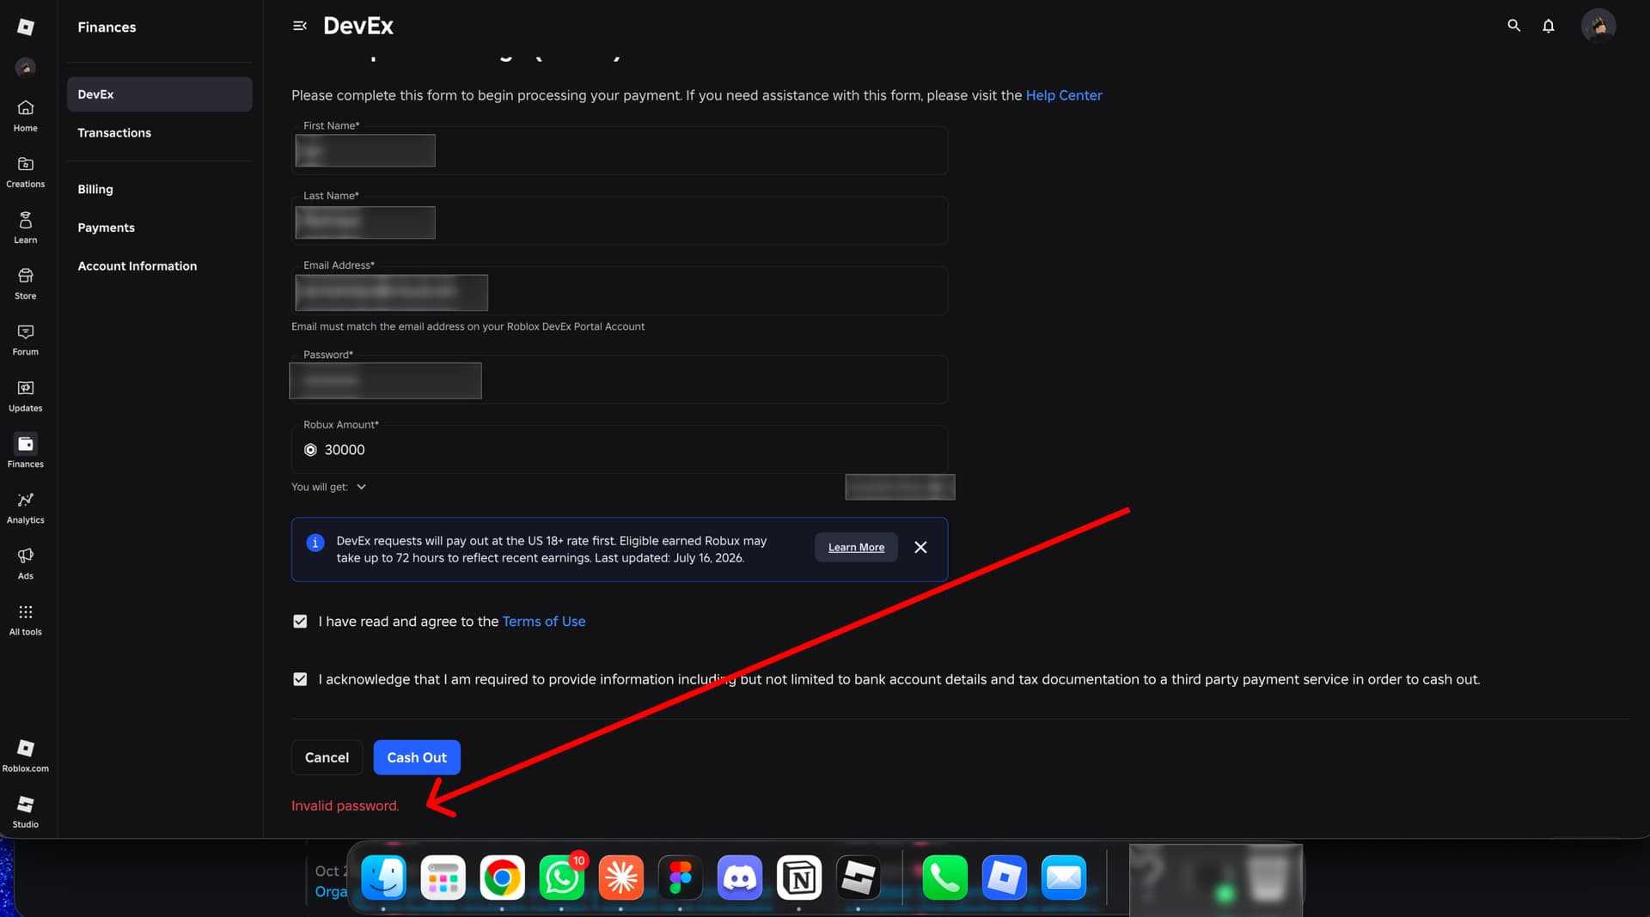Click into the Last Name field

(x=620, y=222)
